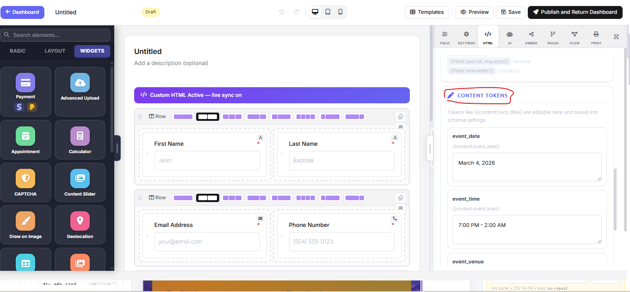Add the Content Slider widget
Screen dimensions: 630x292
[x=80, y=182]
